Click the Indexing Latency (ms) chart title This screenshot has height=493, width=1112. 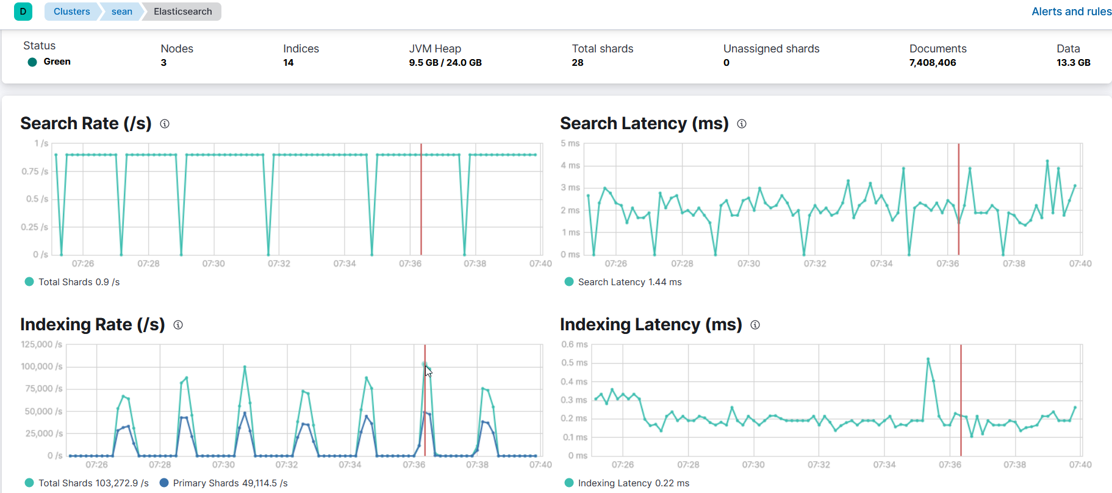pos(651,325)
